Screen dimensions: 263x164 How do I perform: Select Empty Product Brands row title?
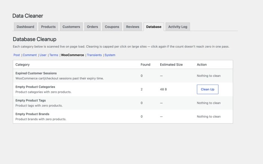[33, 114]
